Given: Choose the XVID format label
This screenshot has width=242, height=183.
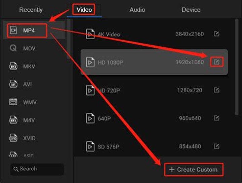Looking at the screenshot, I should pos(29,138).
